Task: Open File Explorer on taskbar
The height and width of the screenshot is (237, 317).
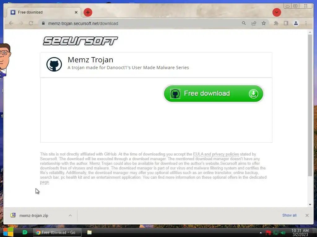Action: [89, 232]
